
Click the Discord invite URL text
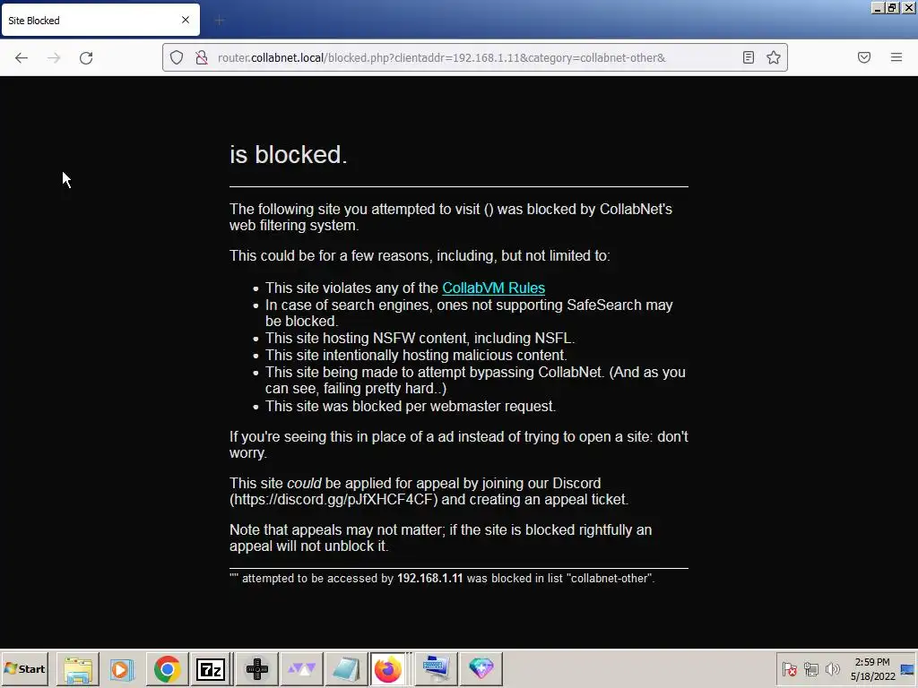tap(333, 500)
